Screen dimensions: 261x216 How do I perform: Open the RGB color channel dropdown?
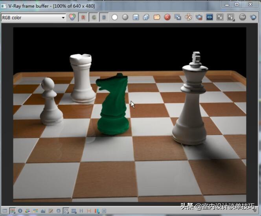[x=33, y=18]
